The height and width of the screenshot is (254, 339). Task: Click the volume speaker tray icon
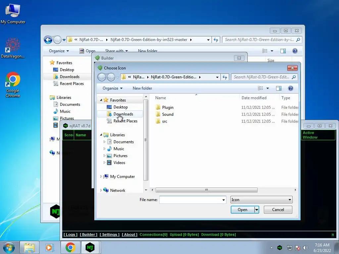[305, 248]
